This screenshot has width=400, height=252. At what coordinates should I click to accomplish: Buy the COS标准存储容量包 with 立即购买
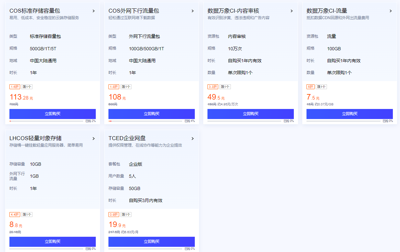point(53,114)
